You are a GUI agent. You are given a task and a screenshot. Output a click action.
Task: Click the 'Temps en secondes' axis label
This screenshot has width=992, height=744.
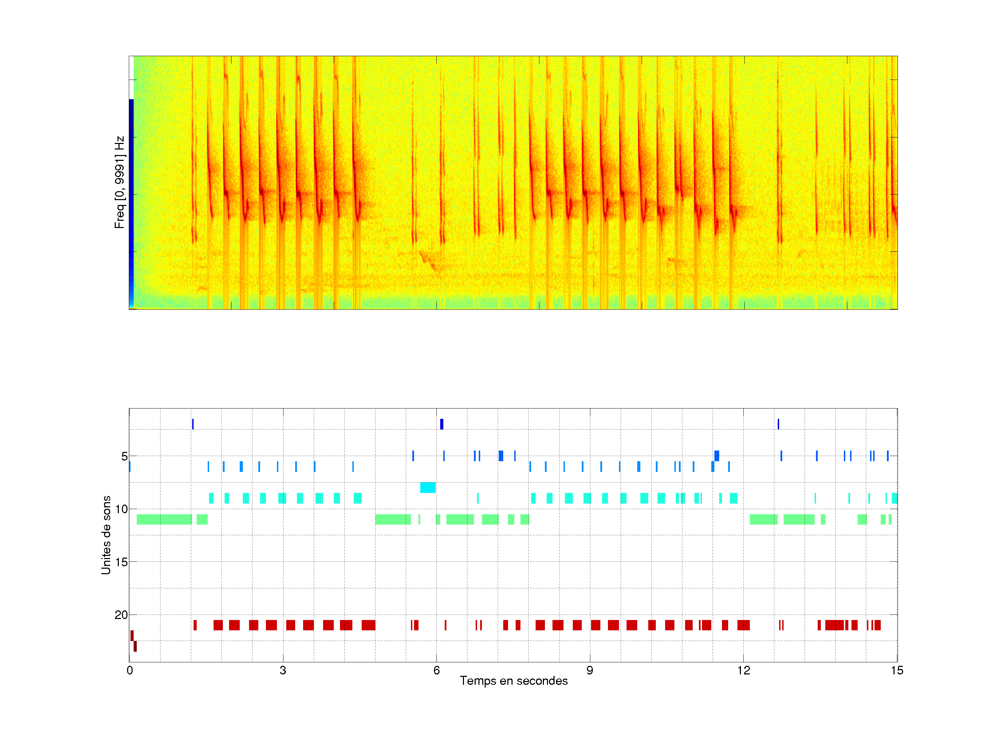(514, 681)
